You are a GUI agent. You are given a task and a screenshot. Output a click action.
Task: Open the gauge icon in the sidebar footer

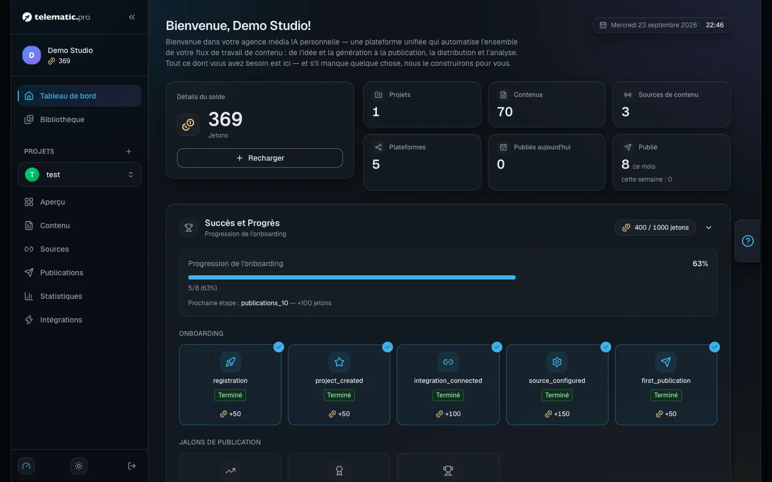pyautogui.click(x=26, y=466)
